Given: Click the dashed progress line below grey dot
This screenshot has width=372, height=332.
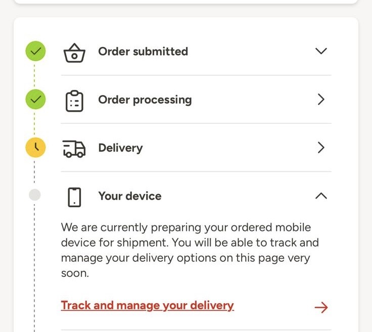Looking at the screenshot, I should click(34, 263).
